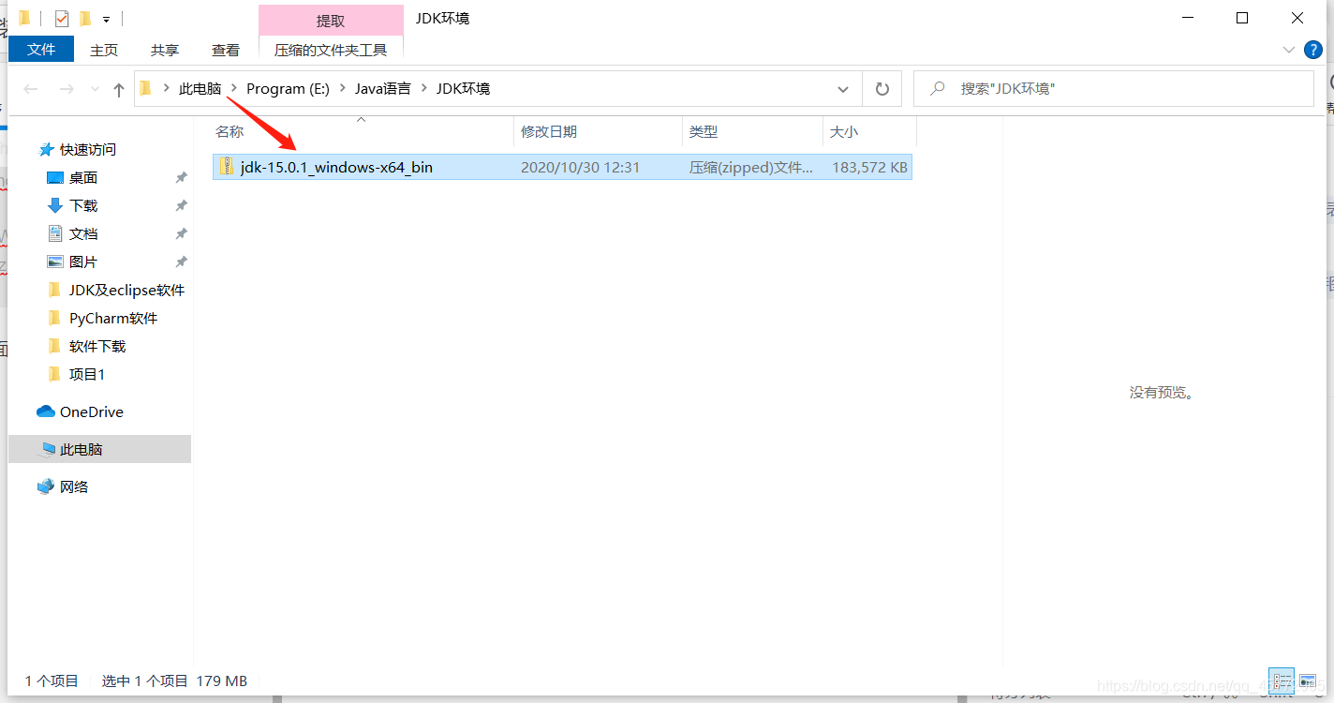Select OneDrive in the navigation pane

click(x=91, y=411)
